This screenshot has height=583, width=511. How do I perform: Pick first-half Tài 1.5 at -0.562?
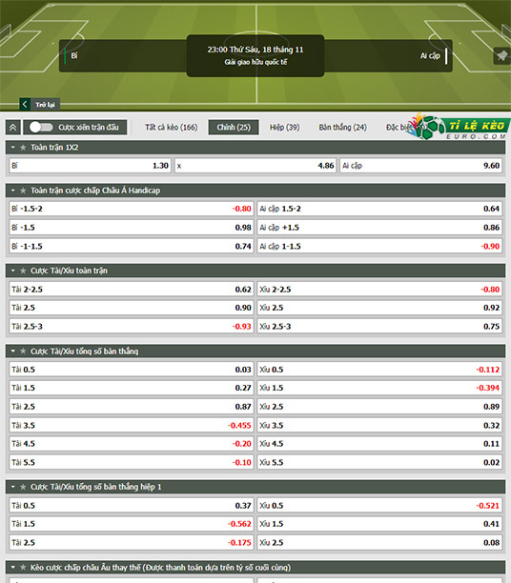(x=131, y=524)
